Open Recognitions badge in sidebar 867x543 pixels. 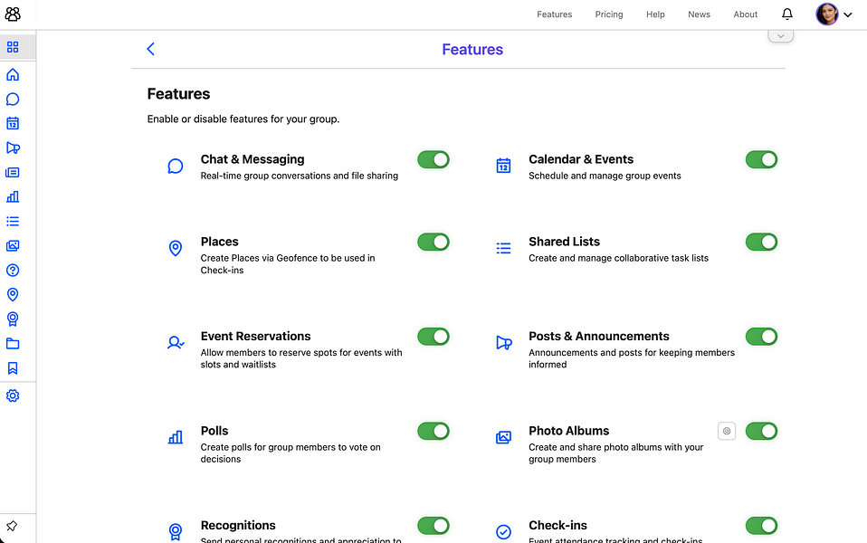coord(13,319)
